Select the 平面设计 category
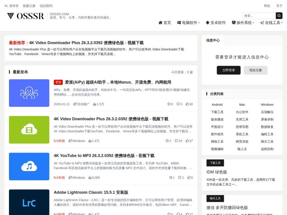This screenshot has height=215, width=287. coord(217,127)
